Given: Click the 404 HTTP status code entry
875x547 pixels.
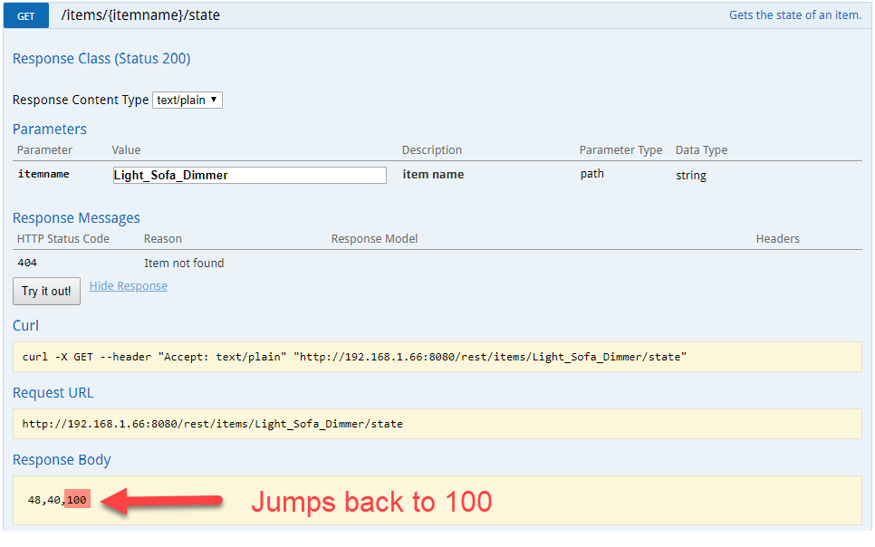Looking at the screenshot, I should pyautogui.click(x=27, y=264).
